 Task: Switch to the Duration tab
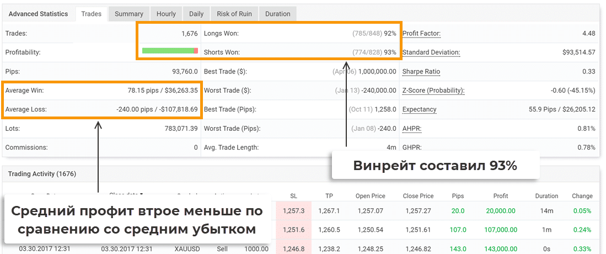278,14
